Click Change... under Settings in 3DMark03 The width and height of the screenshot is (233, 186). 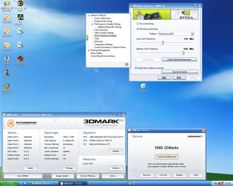tap(70, 168)
